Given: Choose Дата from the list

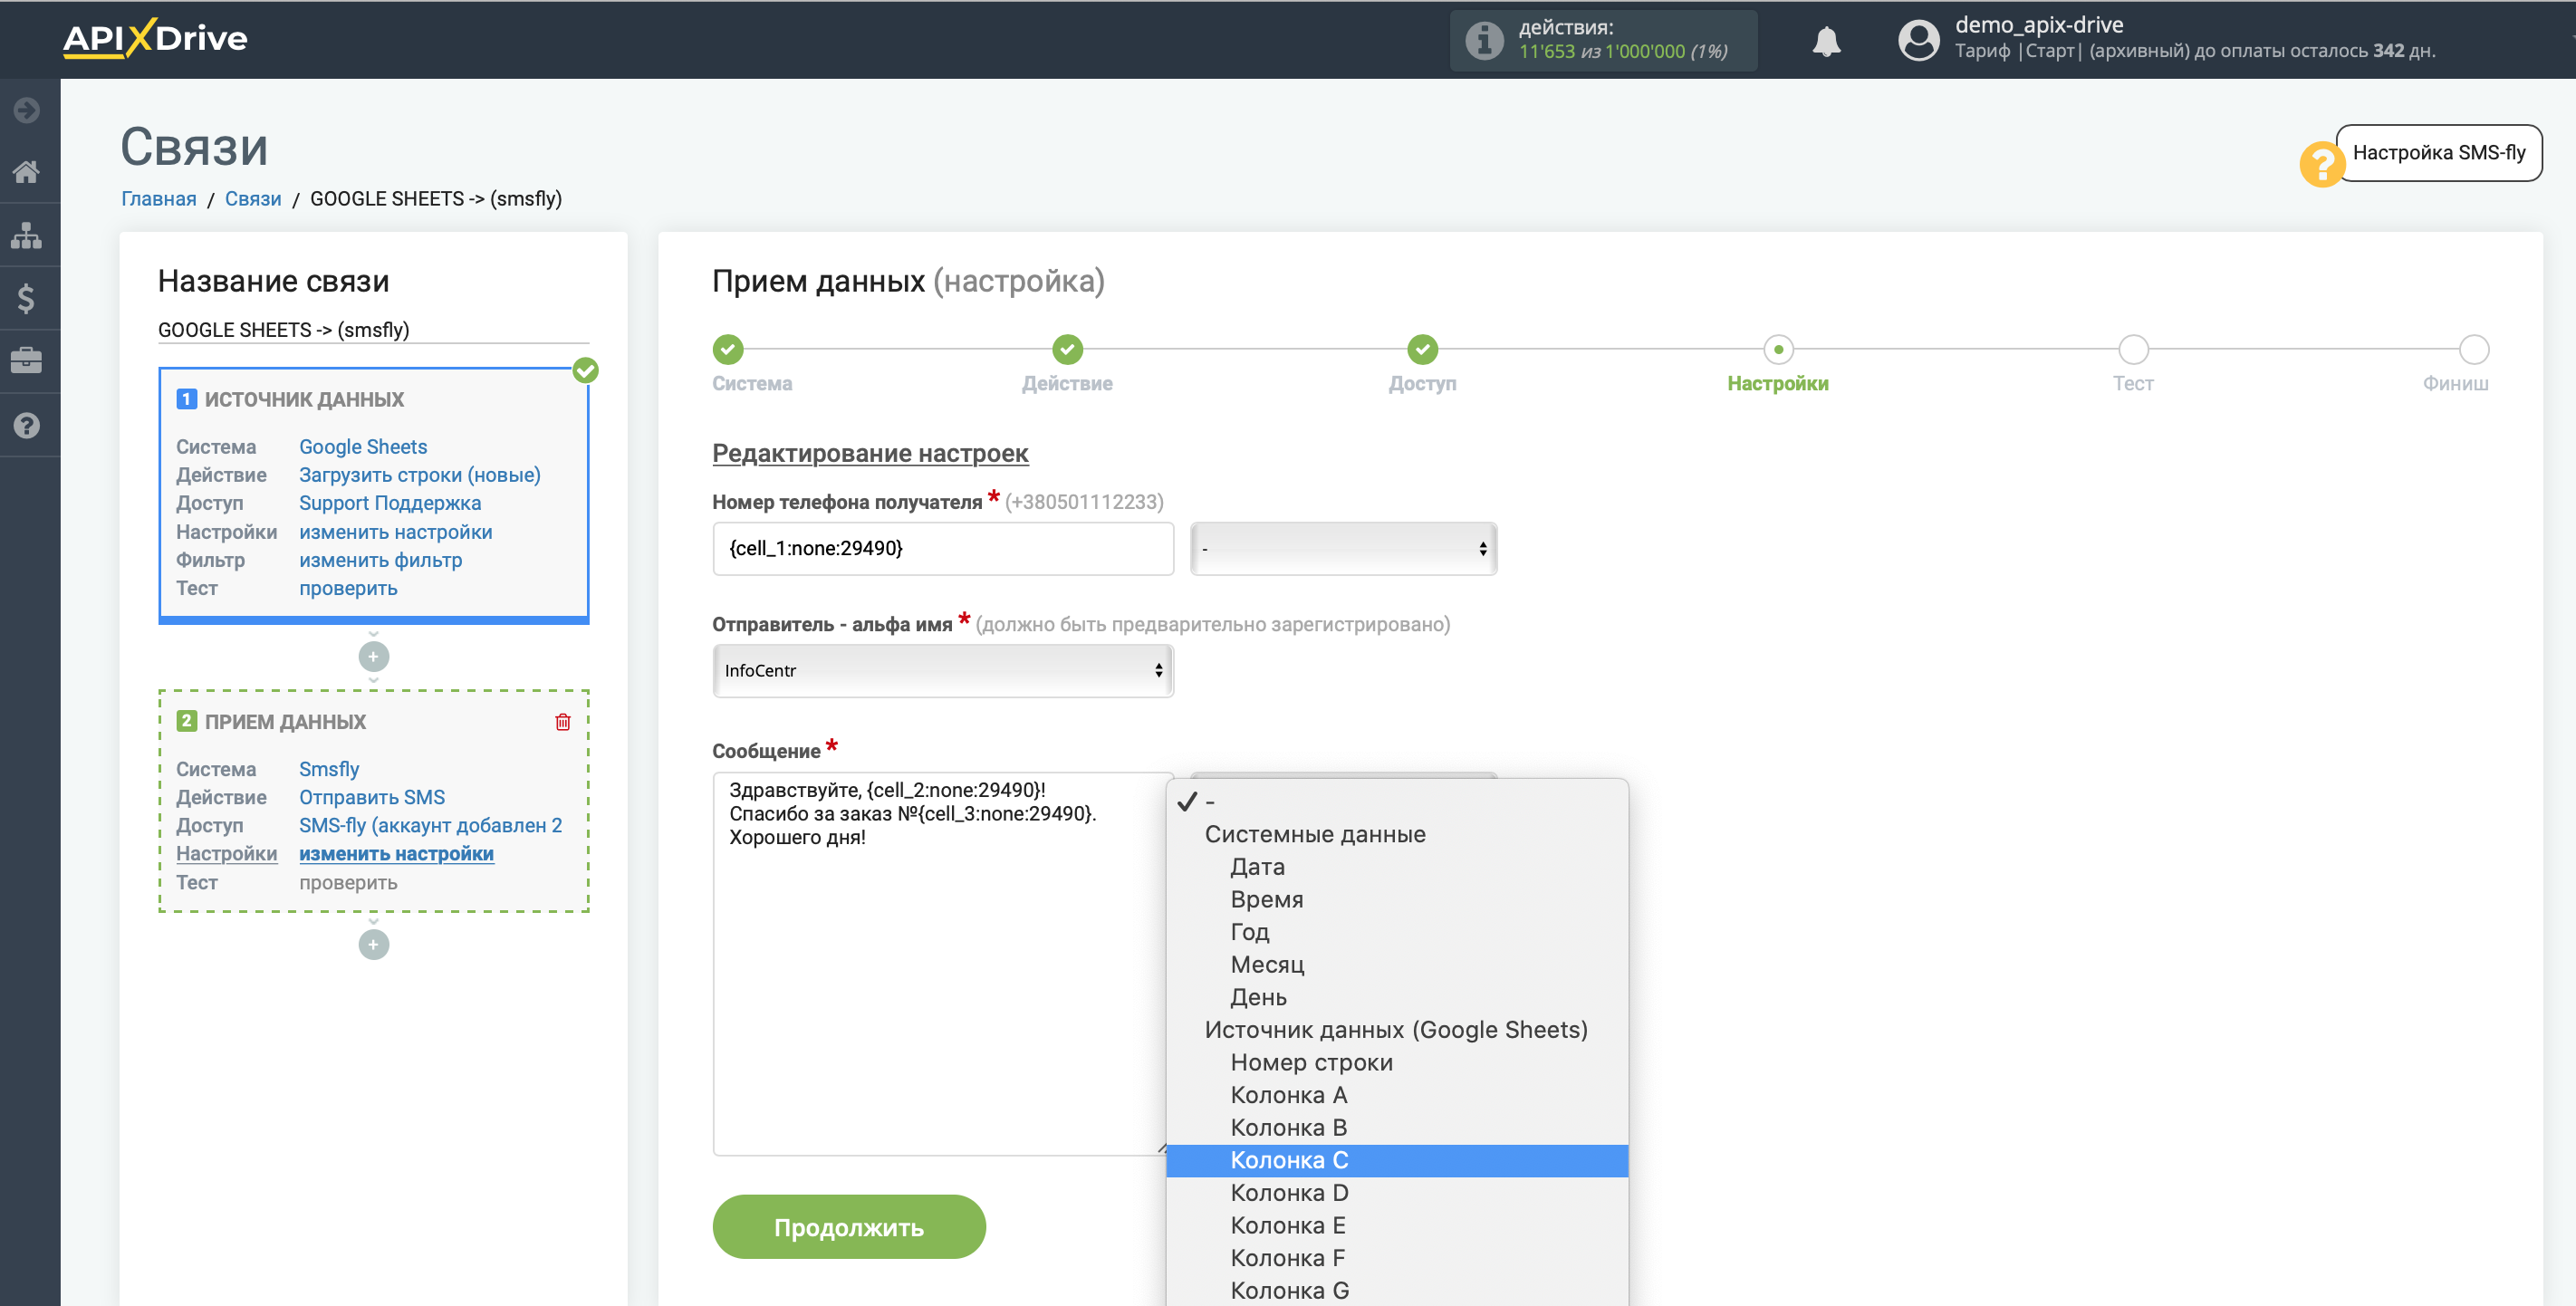Looking at the screenshot, I should (x=1397, y=866).
